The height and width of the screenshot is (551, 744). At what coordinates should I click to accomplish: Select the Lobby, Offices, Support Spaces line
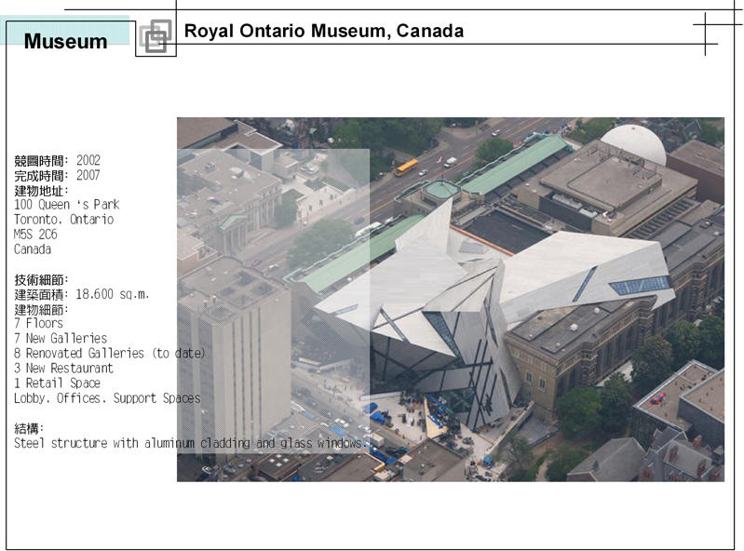[x=107, y=398]
